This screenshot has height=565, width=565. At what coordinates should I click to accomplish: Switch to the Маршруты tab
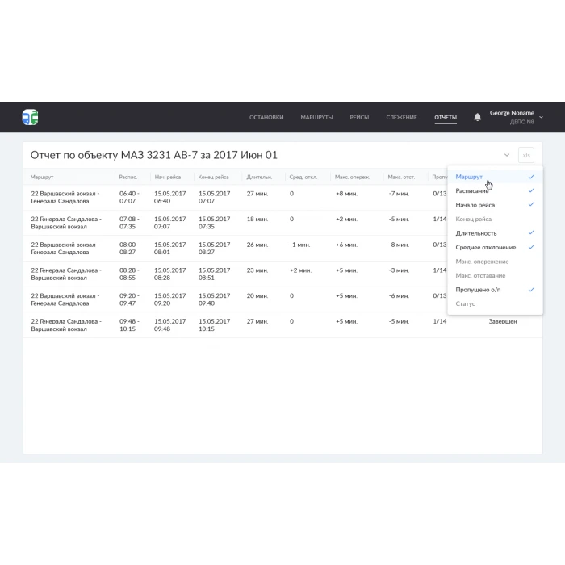click(316, 118)
